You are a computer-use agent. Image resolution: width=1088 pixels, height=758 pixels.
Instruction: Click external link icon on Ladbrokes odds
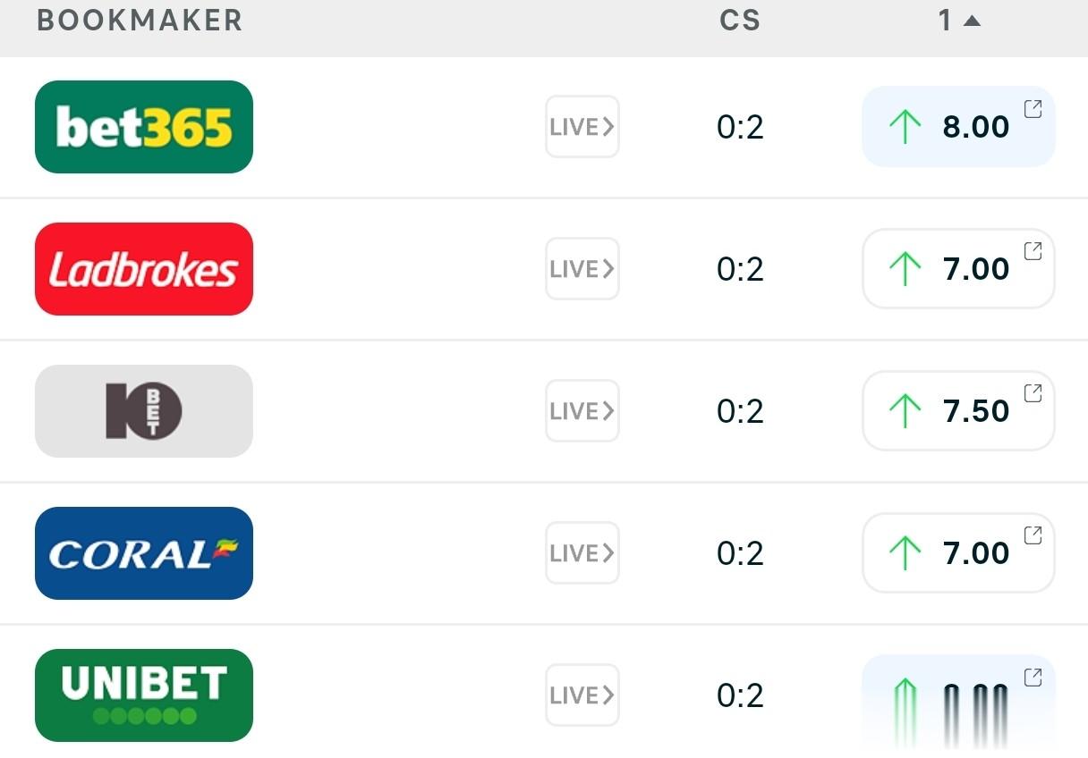pos(1033,251)
